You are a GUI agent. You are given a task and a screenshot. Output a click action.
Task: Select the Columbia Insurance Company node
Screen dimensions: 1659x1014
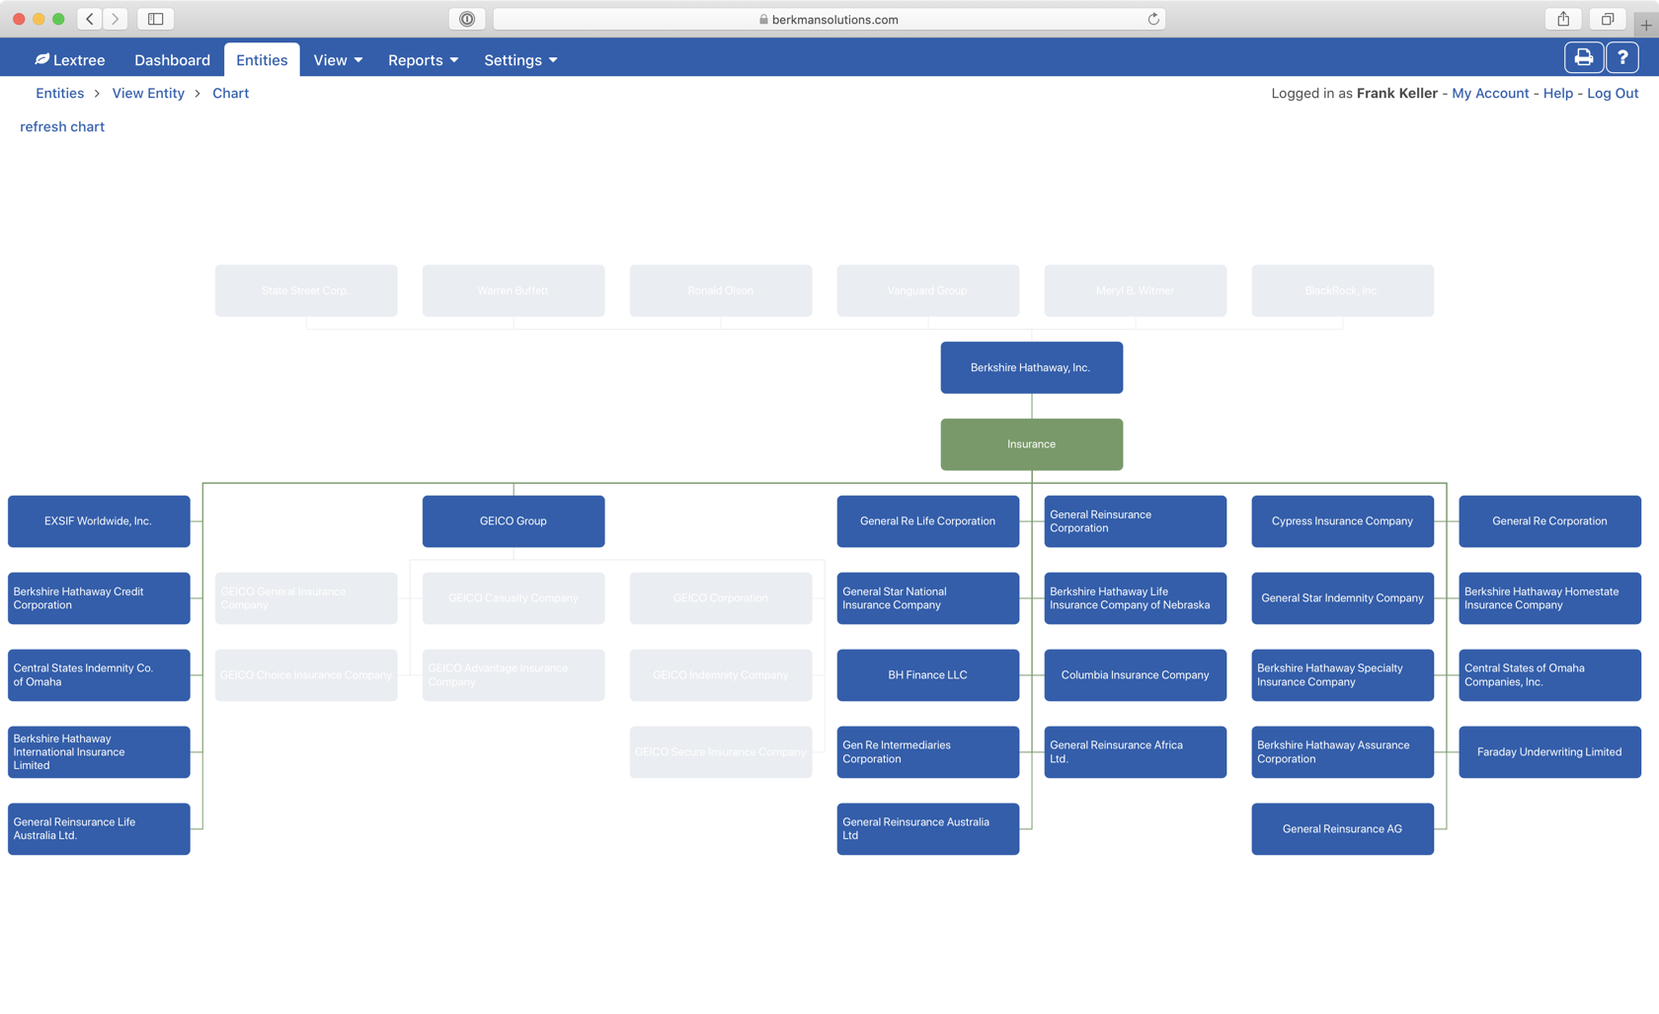1136,675
